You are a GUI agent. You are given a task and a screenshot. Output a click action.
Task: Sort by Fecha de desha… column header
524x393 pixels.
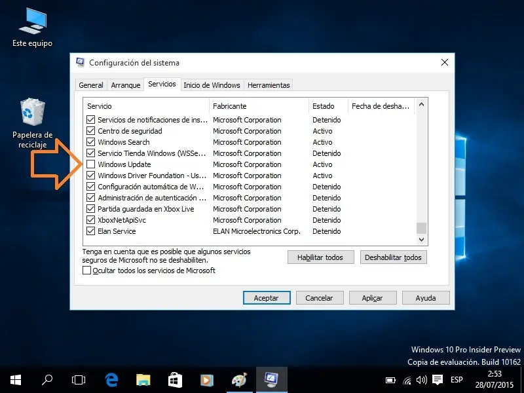(x=381, y=106)
